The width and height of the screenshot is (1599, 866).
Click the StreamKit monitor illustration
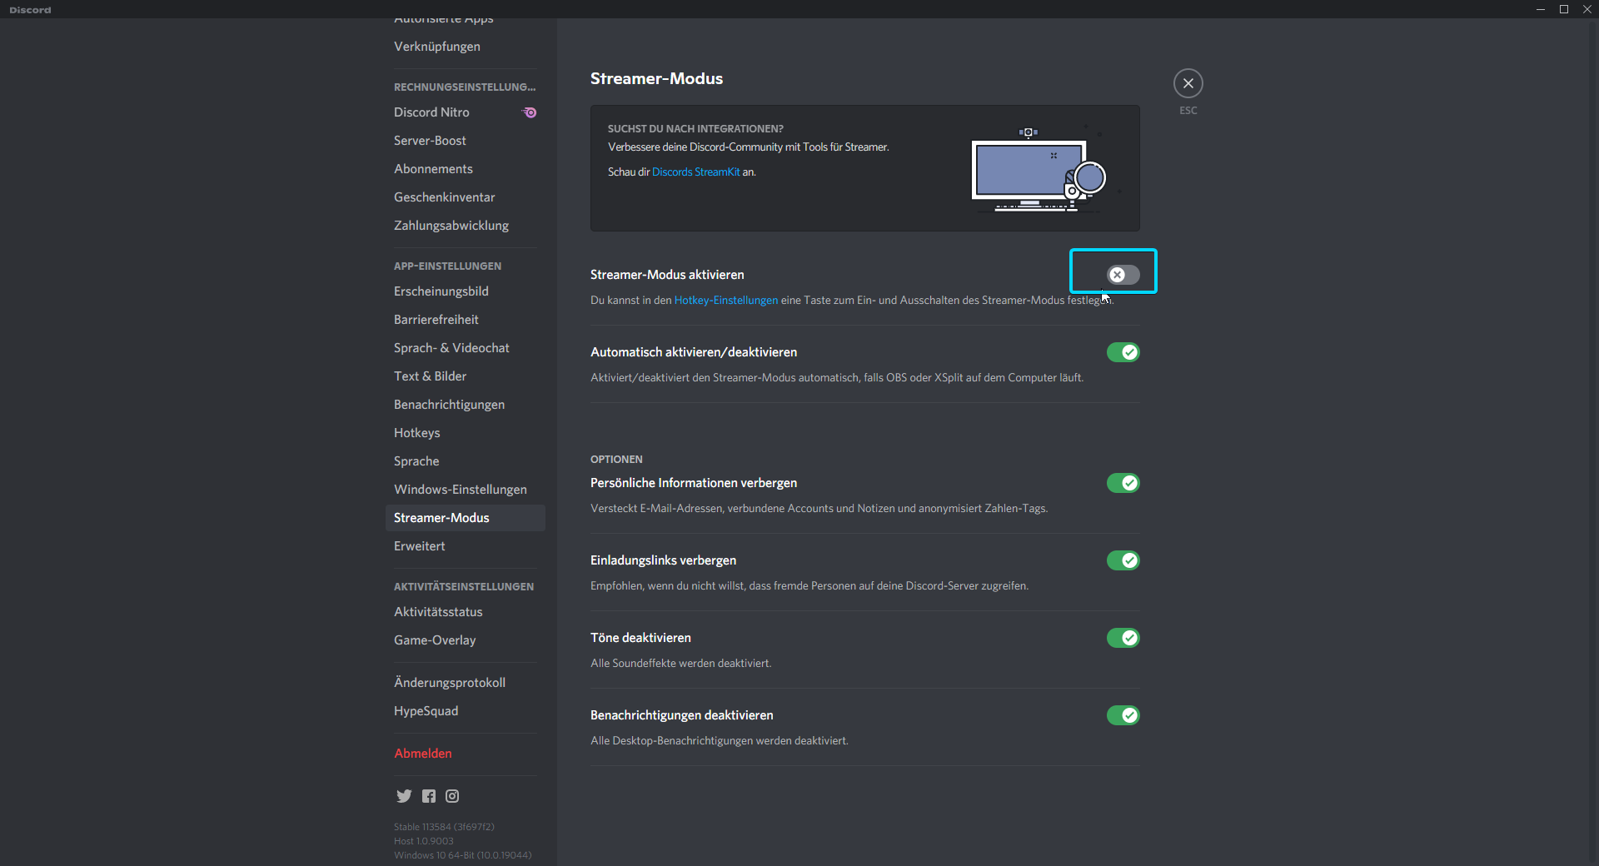(x=1038, y=171)
